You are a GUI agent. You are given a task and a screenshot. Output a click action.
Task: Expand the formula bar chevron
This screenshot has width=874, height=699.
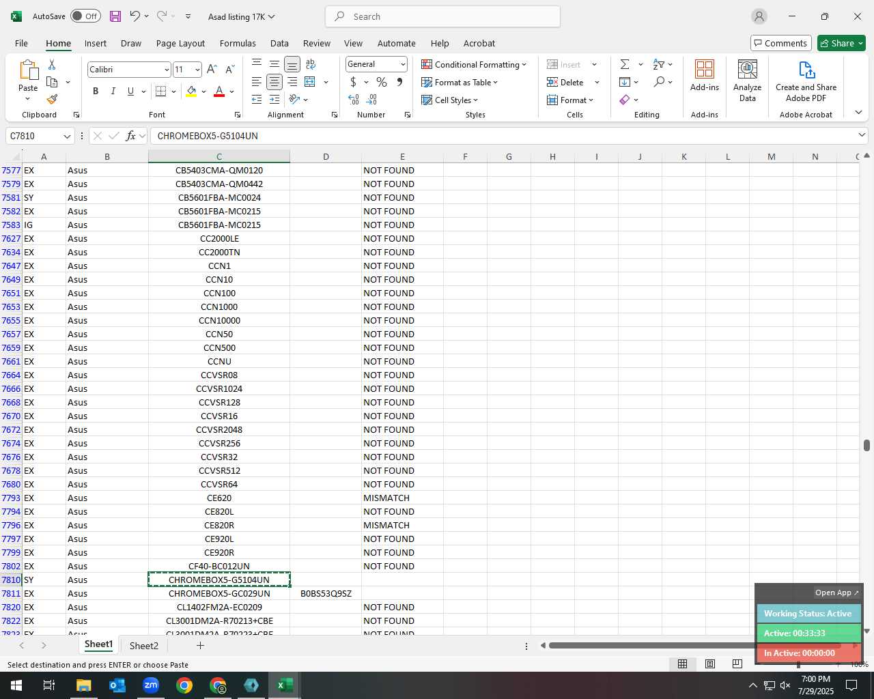tap(862, 135)
